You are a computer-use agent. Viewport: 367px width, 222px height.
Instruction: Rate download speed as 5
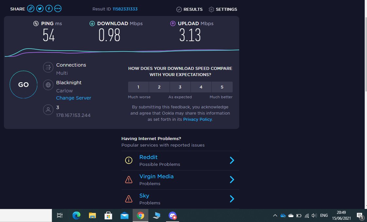pos(222,87)
